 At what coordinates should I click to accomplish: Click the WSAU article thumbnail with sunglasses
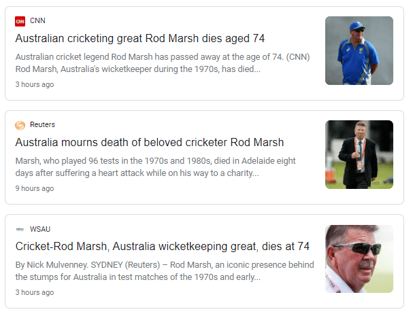[359, 258]
